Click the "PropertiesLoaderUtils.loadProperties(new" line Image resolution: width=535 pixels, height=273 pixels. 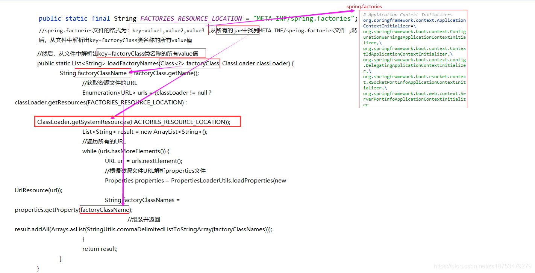196,180
